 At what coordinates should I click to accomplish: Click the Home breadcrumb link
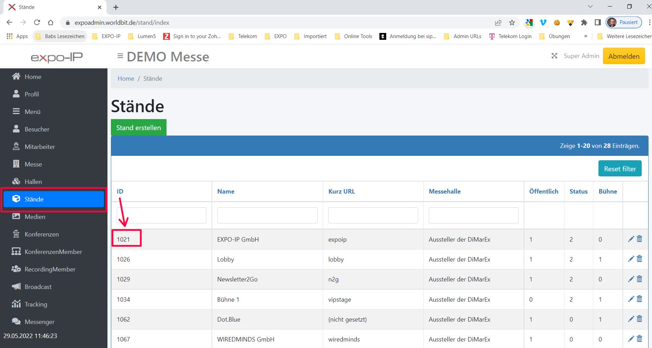126,79
